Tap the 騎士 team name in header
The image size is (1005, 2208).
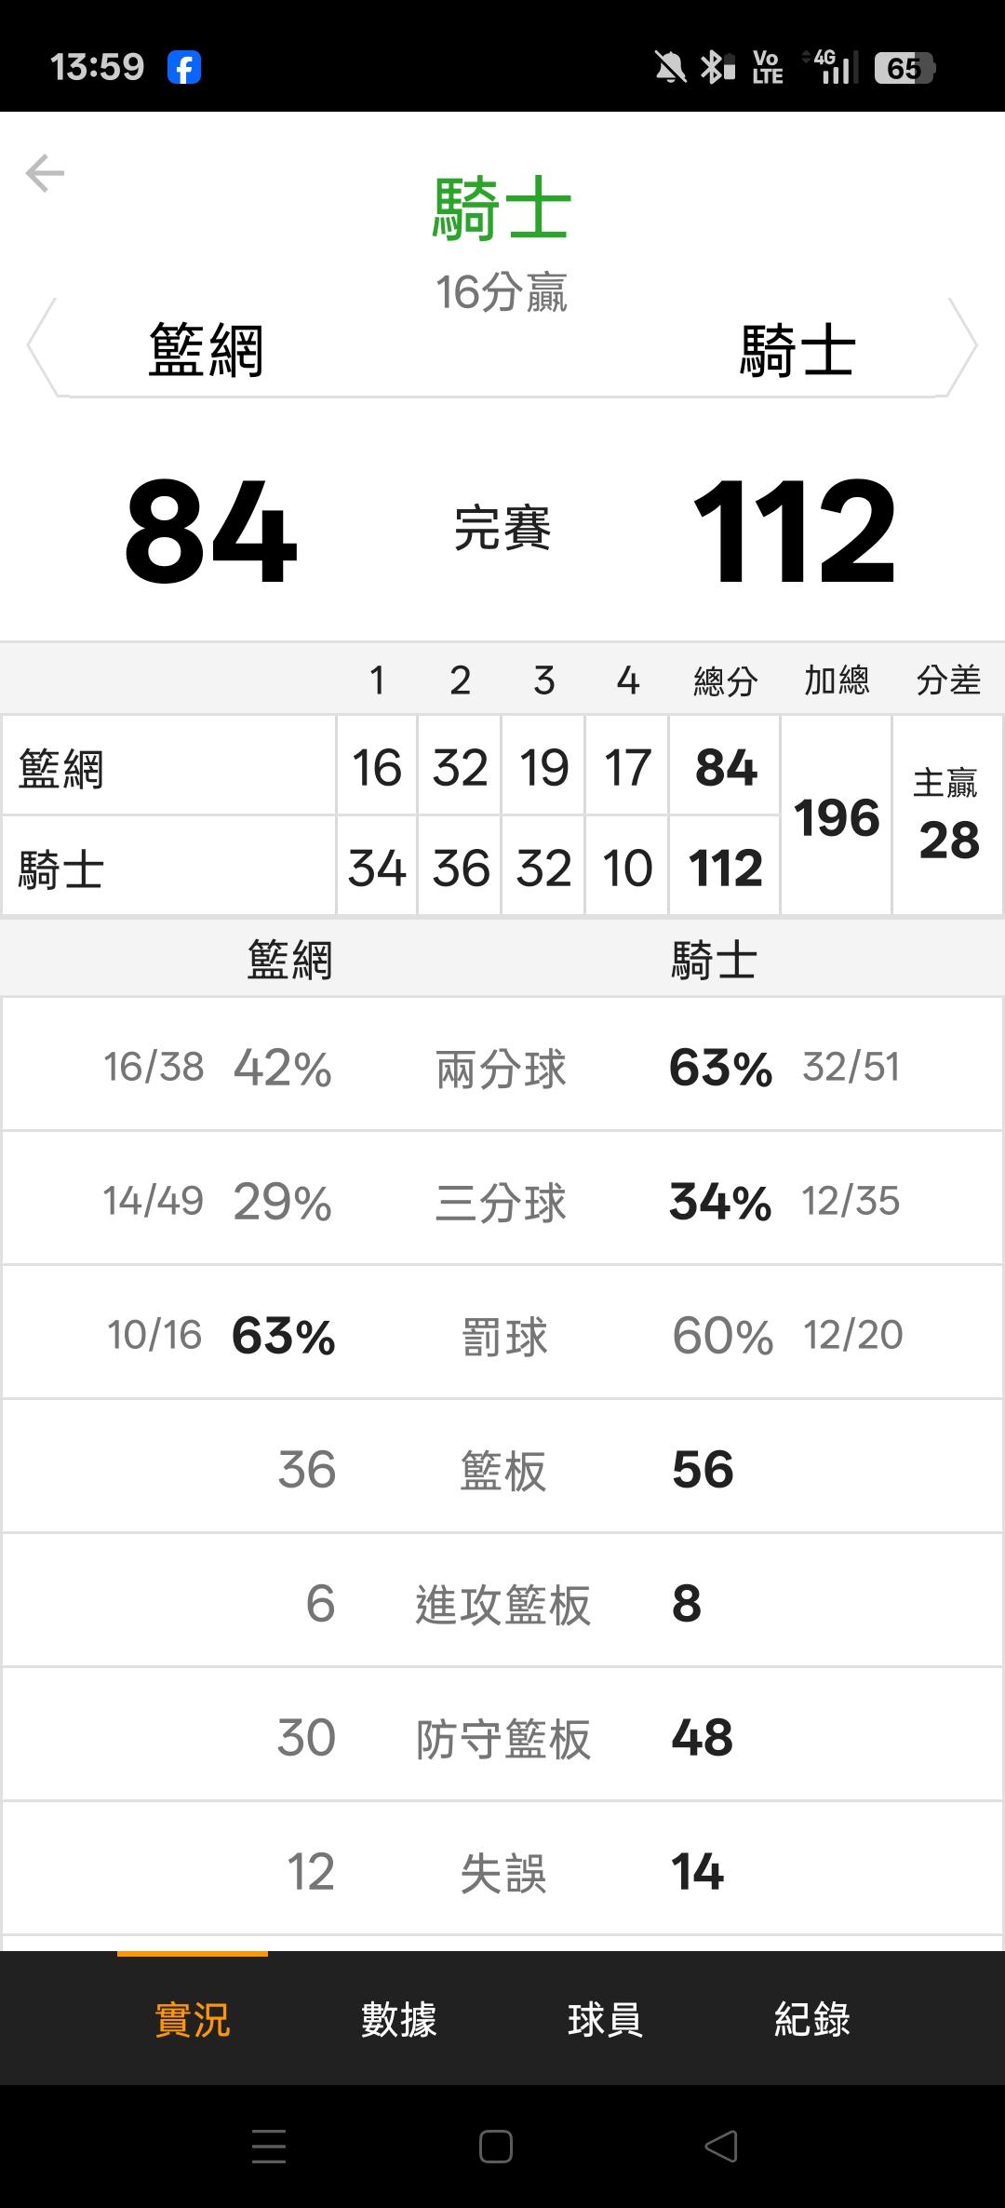797,351
